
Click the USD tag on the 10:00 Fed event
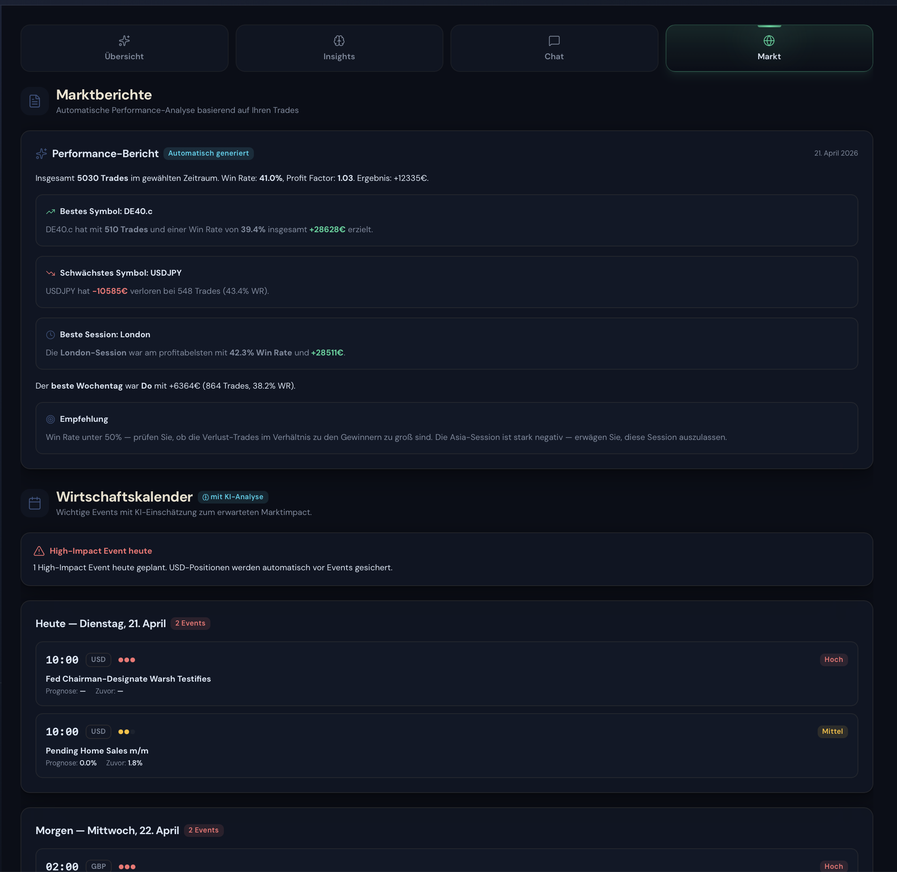coord(98,660)
